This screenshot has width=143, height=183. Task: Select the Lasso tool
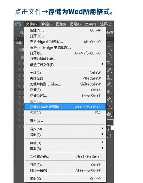coord(109,55)
